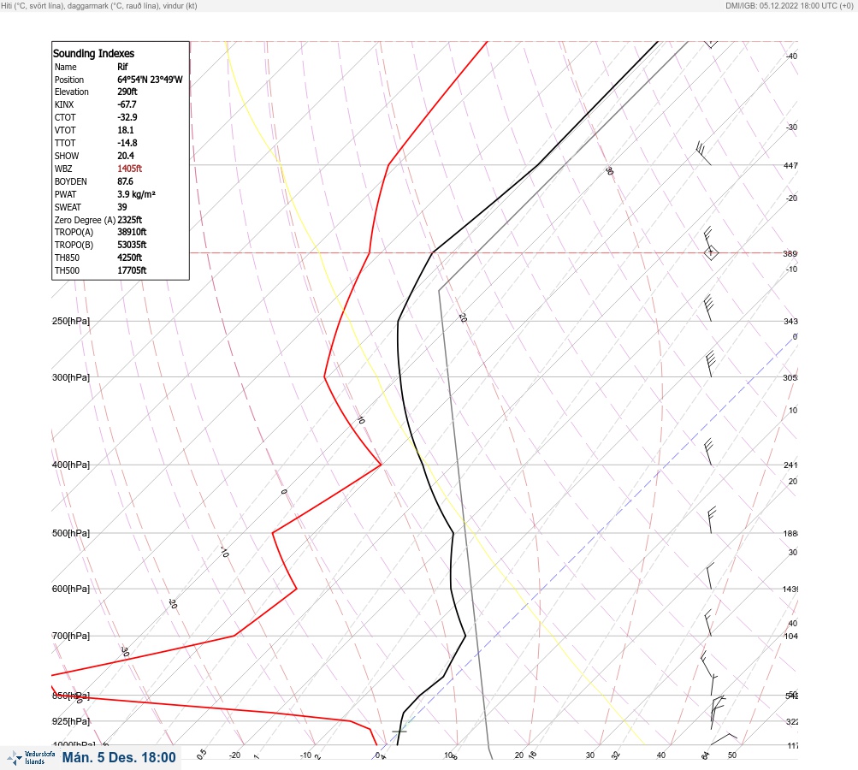Click the SWEAT value 39
This screenshot has height=770, width=858.
122,207
